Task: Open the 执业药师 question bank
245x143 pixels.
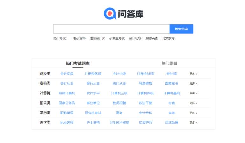Action: tap(67, 123)
